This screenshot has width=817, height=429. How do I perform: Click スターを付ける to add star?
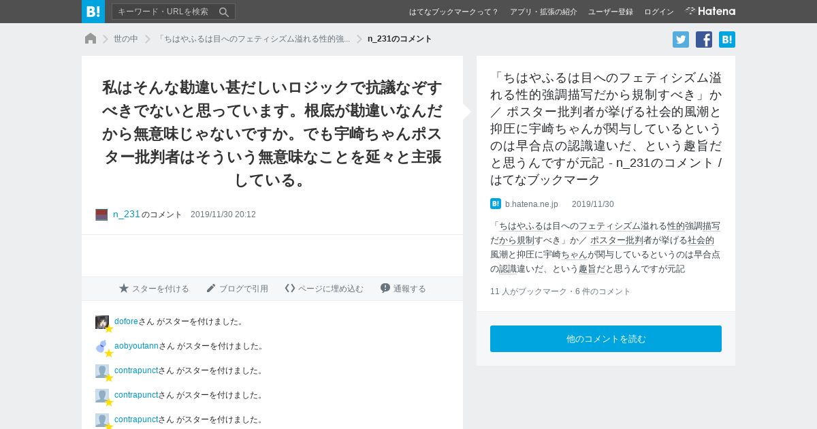pos(154,289)
